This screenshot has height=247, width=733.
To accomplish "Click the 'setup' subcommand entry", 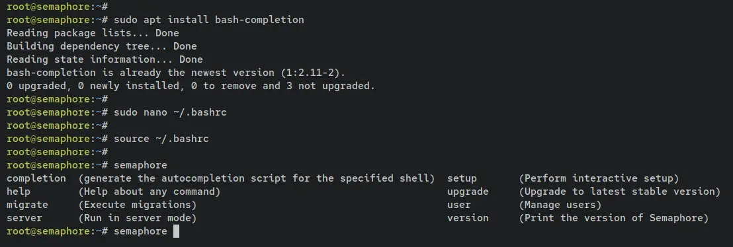I will pyautogui.click(x=462, y=178).
